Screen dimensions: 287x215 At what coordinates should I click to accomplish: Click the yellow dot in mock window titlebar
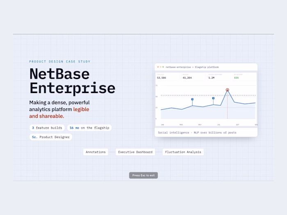click(161, 67)
